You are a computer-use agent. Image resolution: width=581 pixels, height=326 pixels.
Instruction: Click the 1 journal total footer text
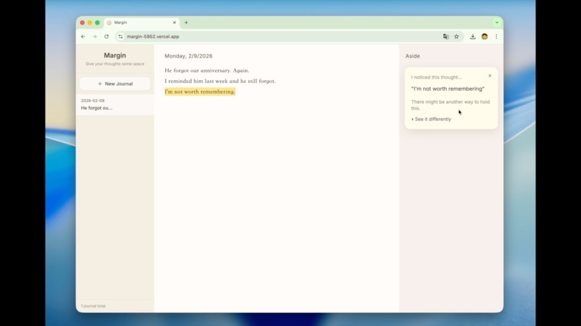93,306
